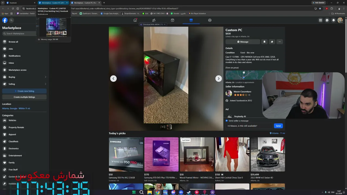Edit the 'Hi Mason, is this still available?' message
The height and width of the screenshot is (195, 347).
[249, 126]
